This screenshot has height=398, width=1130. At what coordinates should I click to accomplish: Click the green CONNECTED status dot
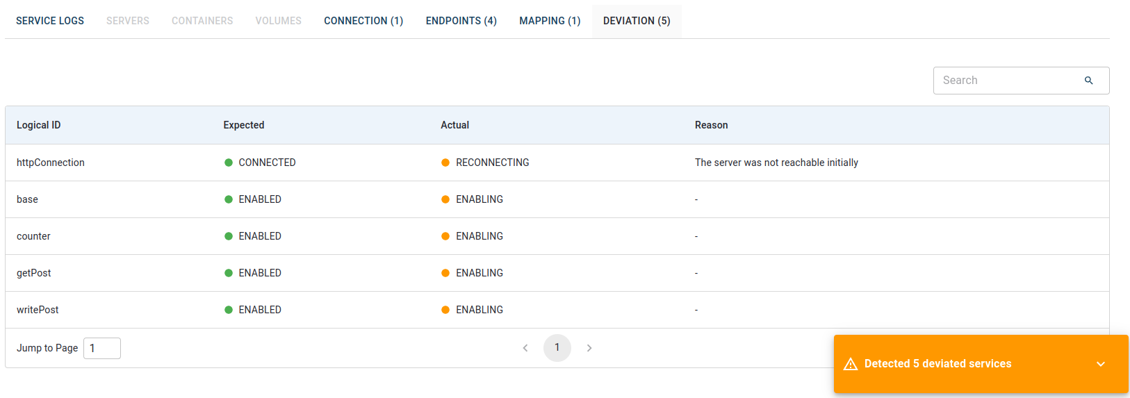pos(229,163)
